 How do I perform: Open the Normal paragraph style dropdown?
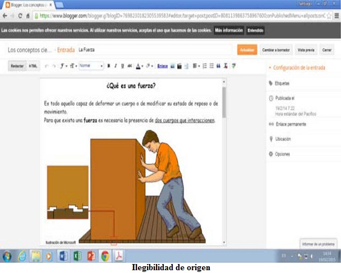91,66
